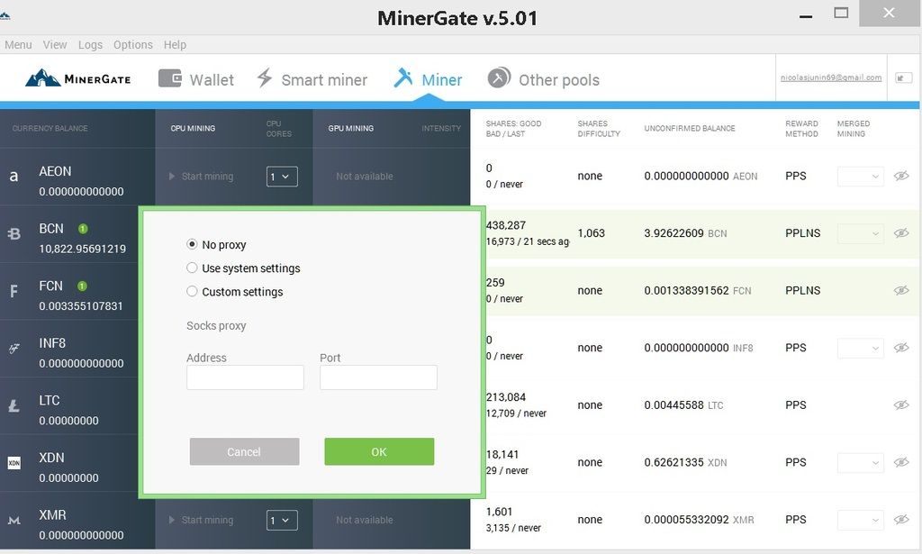922x554 pixels.
Task: Click Not available in the XMR row
Action: 365,520
